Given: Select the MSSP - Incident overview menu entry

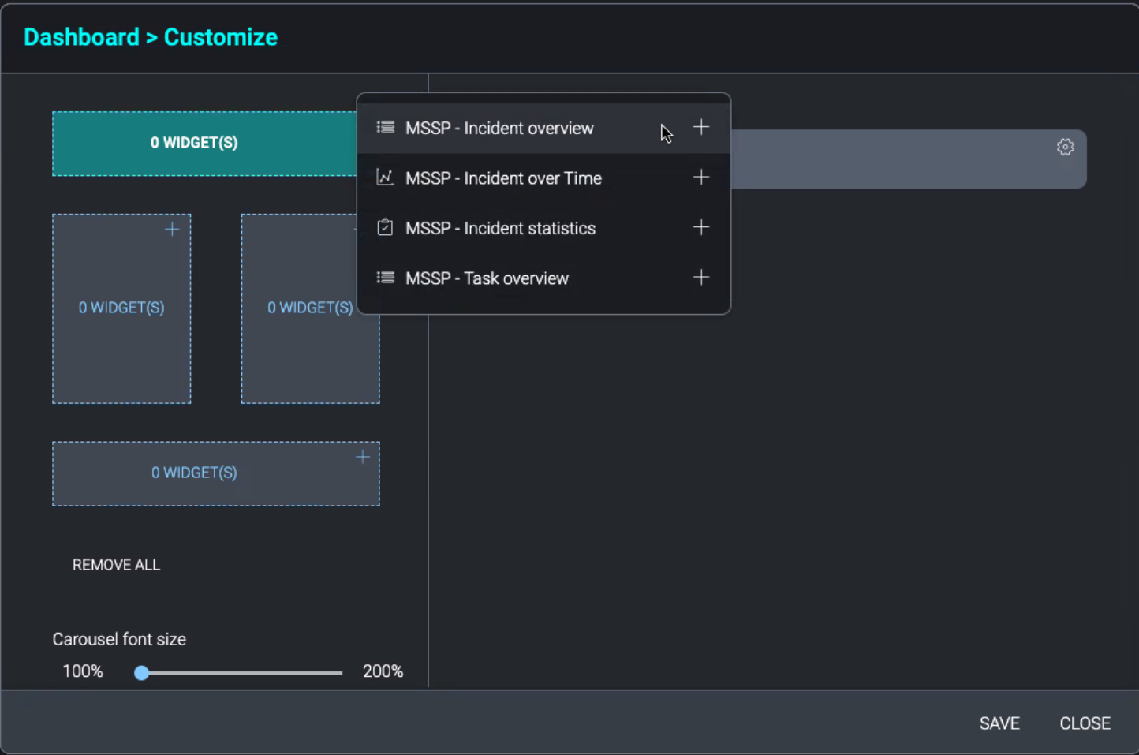Looking at the screenshot, I should 499,127.
